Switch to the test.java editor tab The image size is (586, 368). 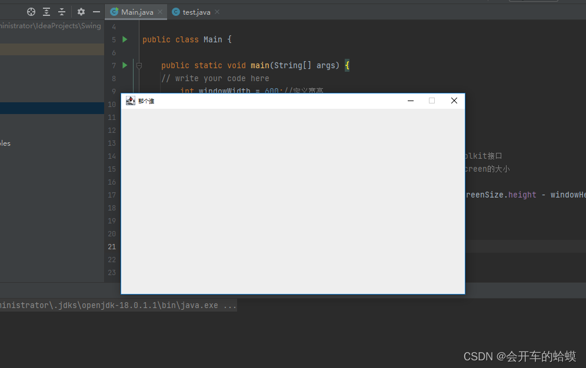click(196, 12)
